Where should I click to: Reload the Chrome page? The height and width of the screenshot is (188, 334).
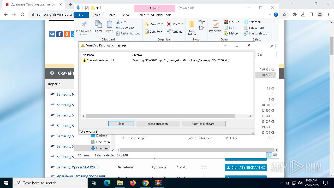22,15
